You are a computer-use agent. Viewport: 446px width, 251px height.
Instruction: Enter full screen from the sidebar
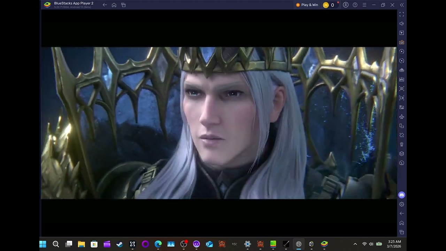click(x=402, y=14)
